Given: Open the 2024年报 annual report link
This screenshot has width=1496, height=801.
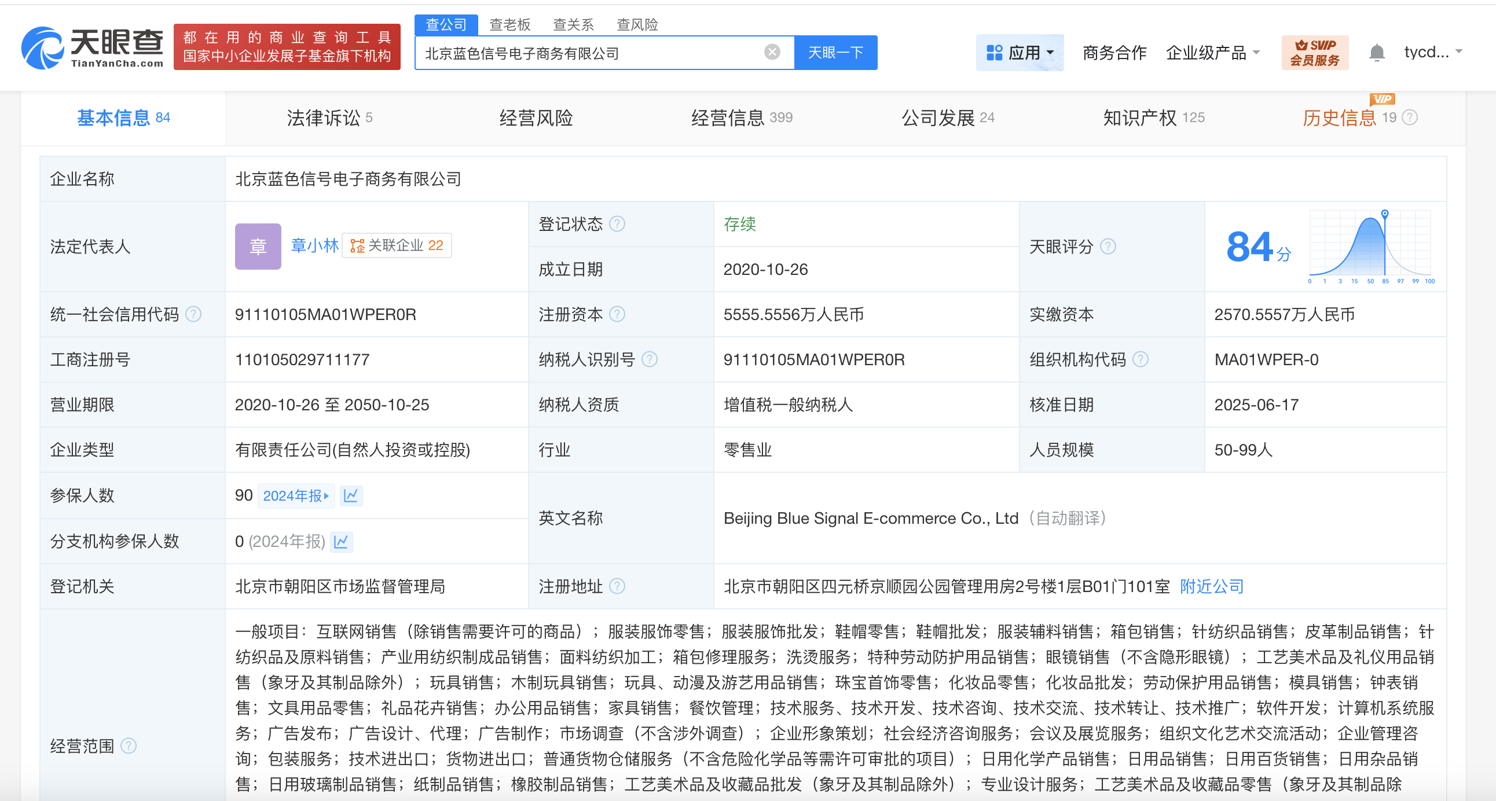Looking at the screenshot, I should coord(296,495).
